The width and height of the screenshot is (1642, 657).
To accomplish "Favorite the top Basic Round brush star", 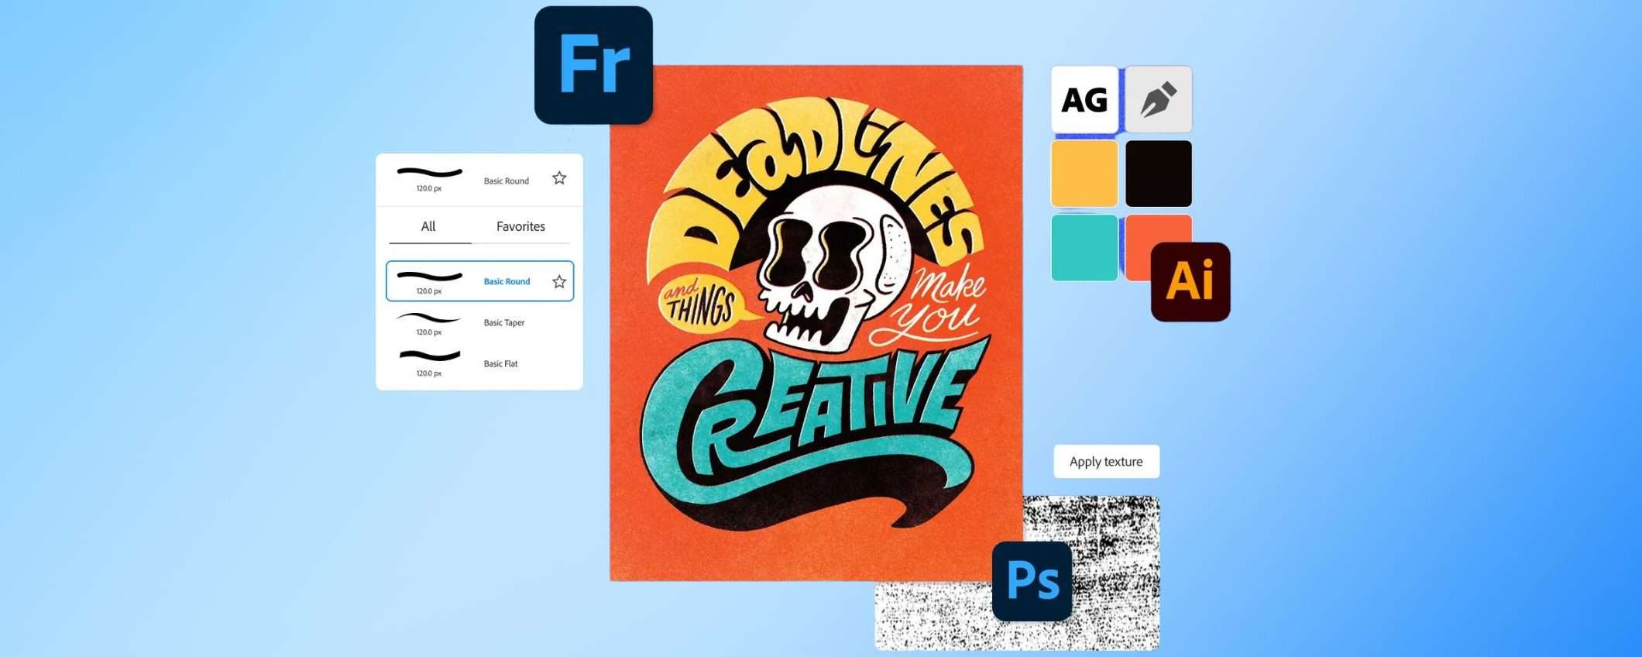I will pos(559,178).
